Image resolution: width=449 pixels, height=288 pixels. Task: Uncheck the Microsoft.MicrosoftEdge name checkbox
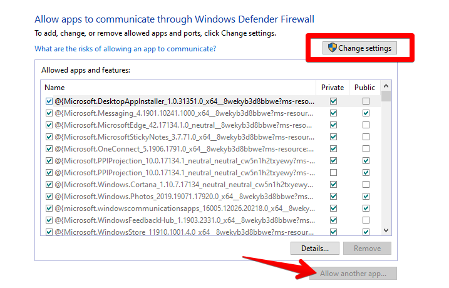coord(49,125)
